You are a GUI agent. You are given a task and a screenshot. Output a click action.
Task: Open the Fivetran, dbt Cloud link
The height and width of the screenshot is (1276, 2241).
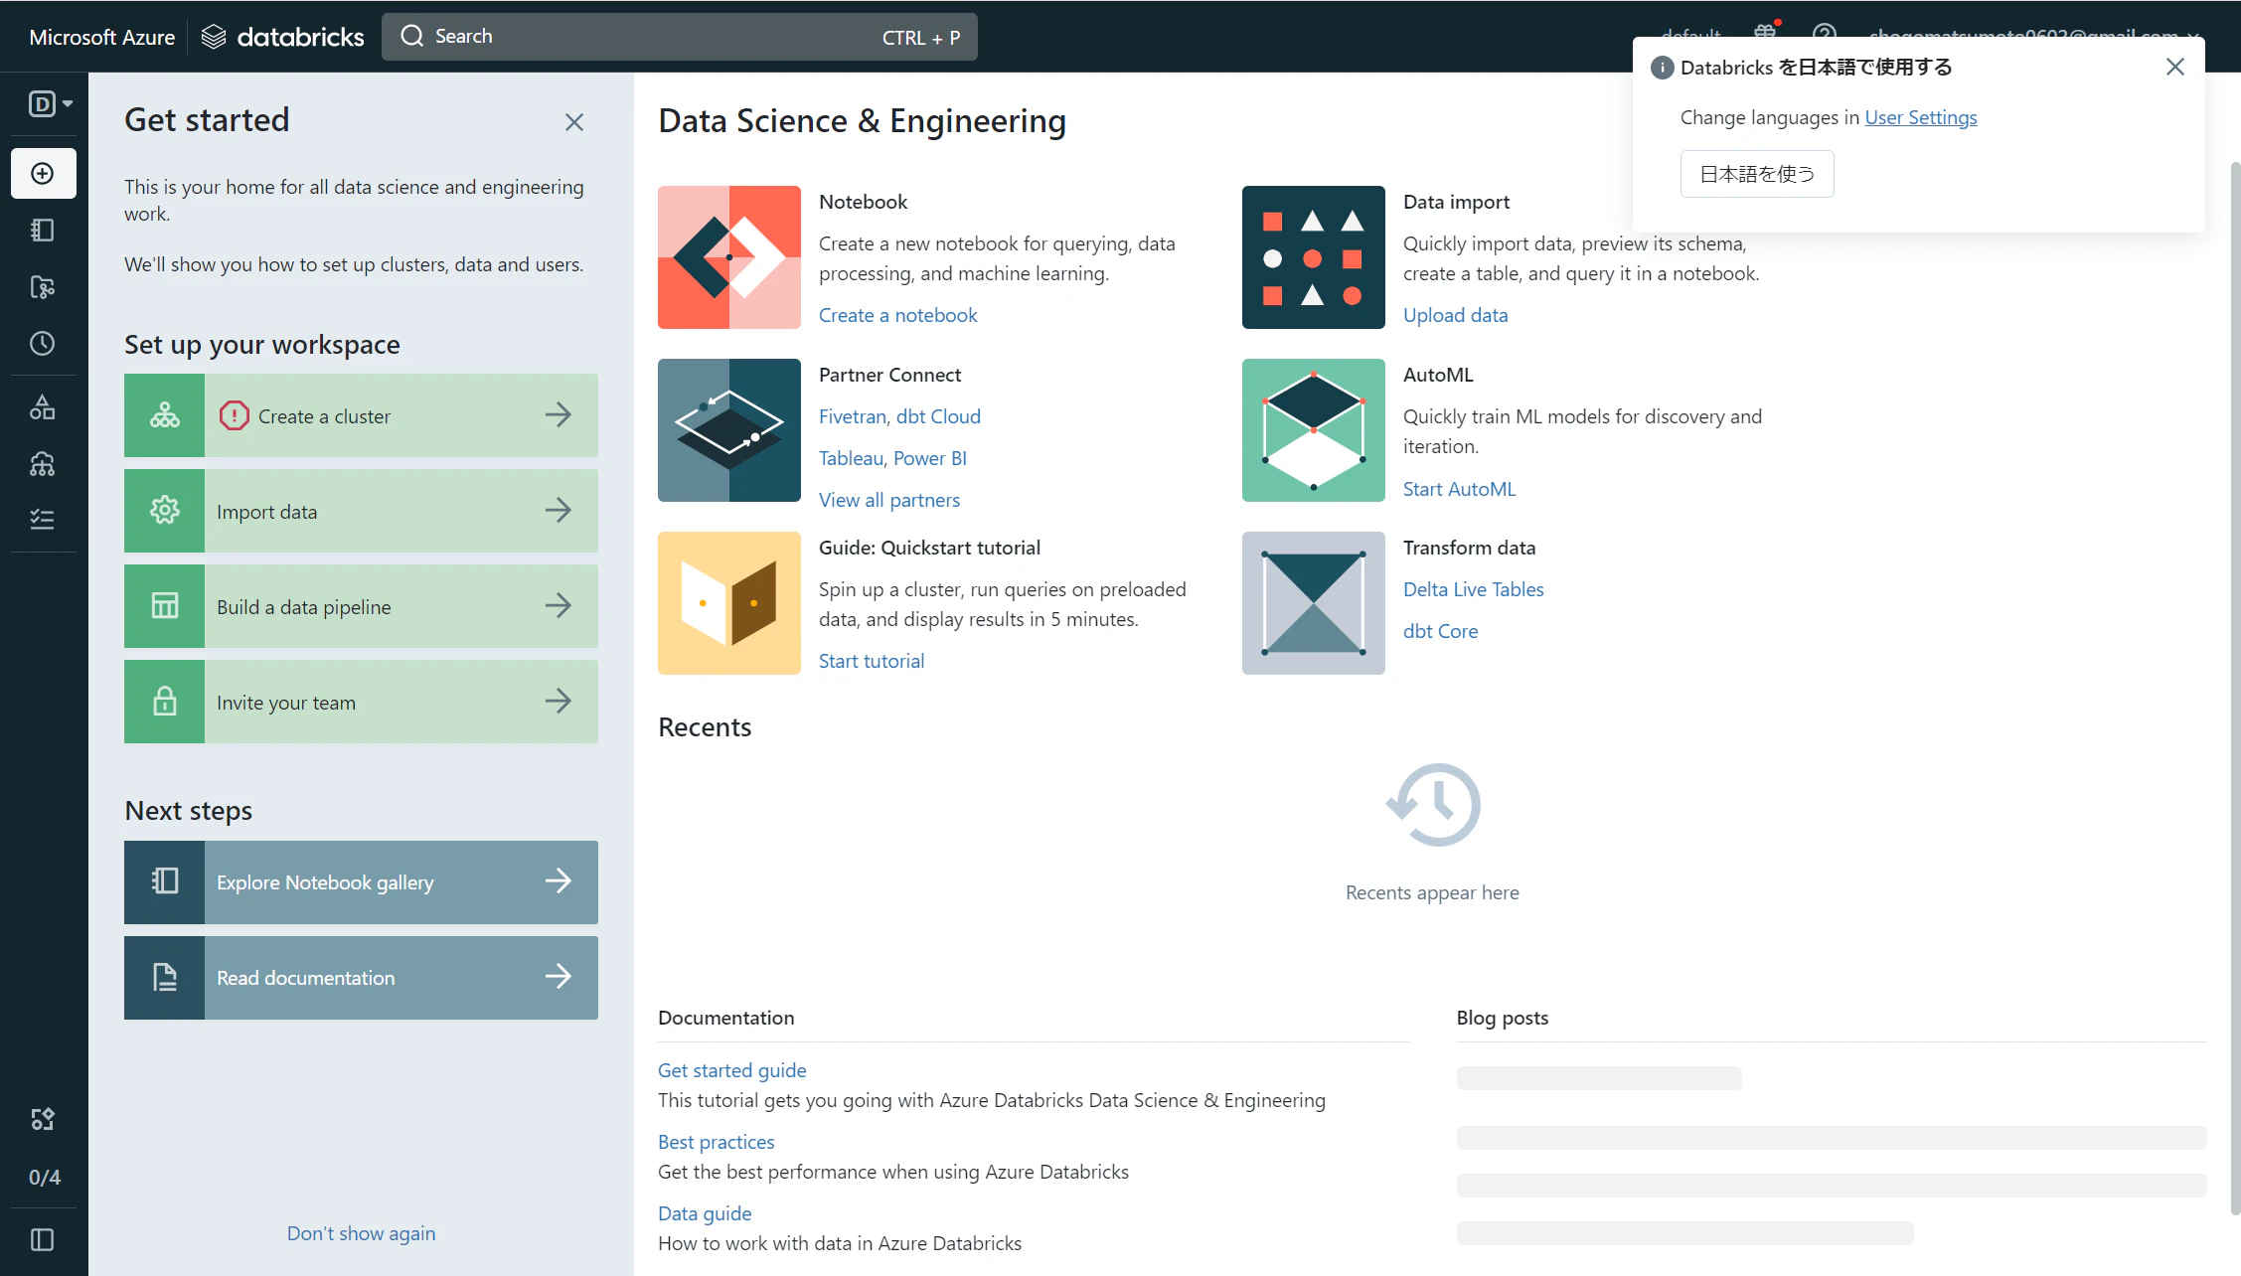(x=899, y=416)
